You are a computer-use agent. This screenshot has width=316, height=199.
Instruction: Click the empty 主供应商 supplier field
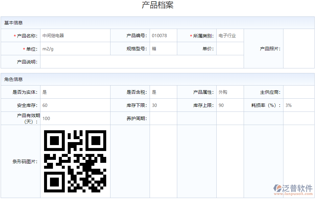299,92
